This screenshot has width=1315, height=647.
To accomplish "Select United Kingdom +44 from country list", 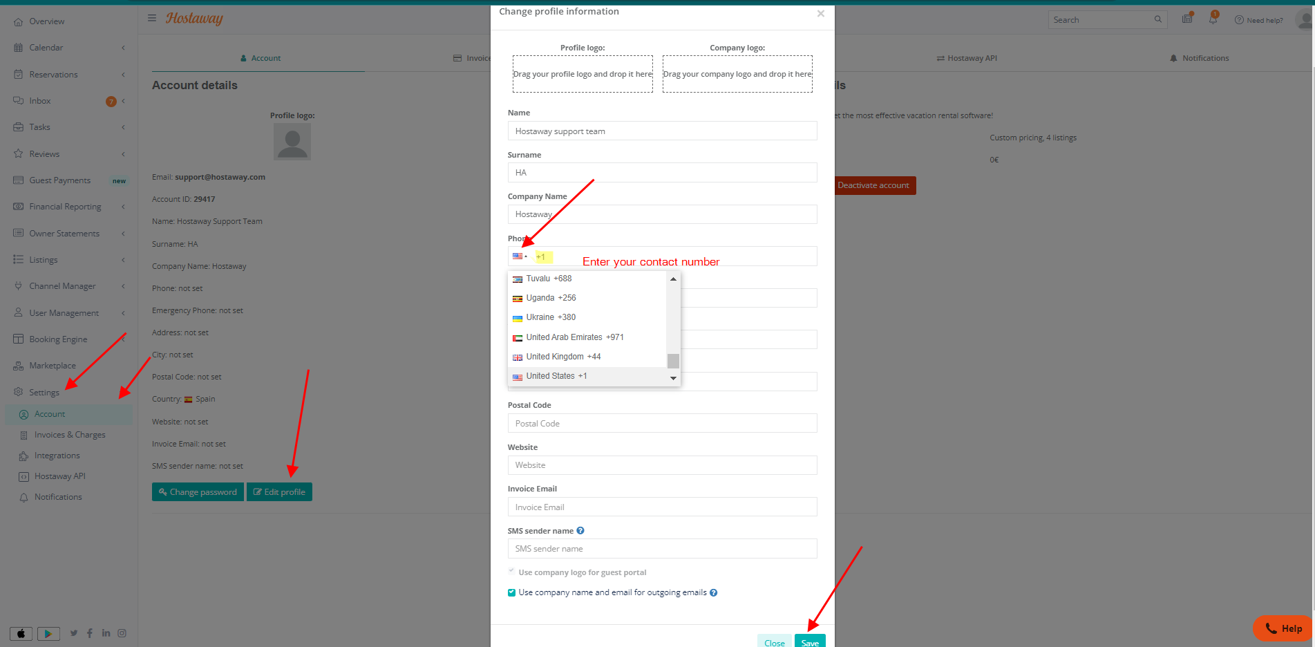I will [x=587, y=357].
